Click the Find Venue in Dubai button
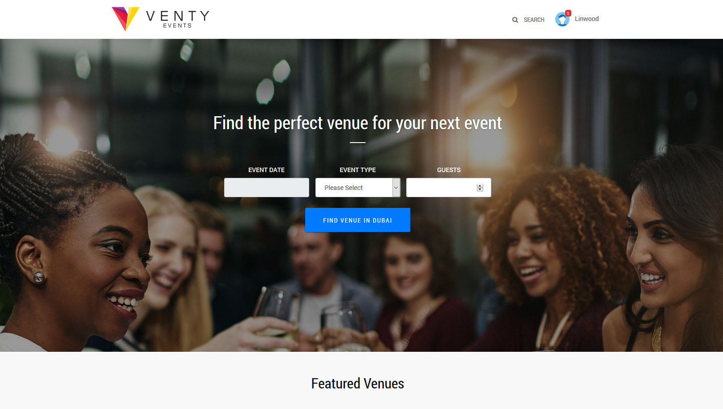This screenshot has width=723, height=409. pos(357,220)
